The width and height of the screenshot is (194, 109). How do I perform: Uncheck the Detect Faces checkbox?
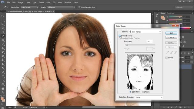pyautogui.click(x=120, y=36)
